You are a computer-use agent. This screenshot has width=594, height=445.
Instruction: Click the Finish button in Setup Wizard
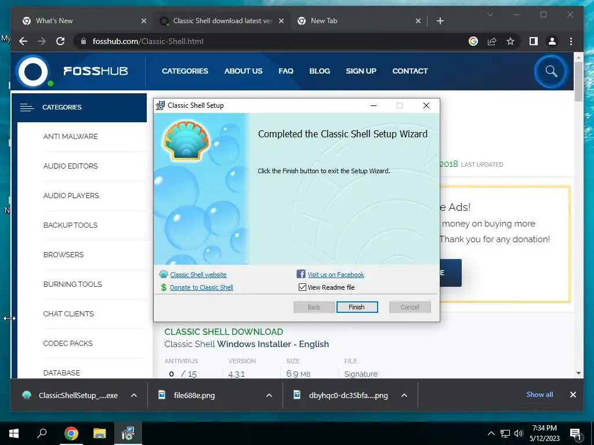(x=357, y=307)
